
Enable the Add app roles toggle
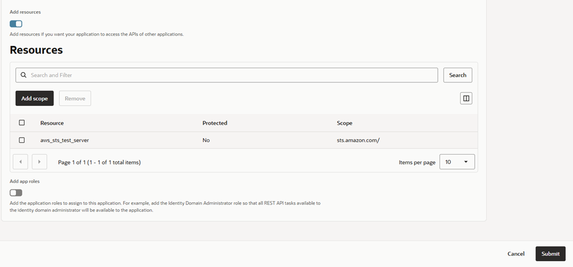click(x=16, y=193)
